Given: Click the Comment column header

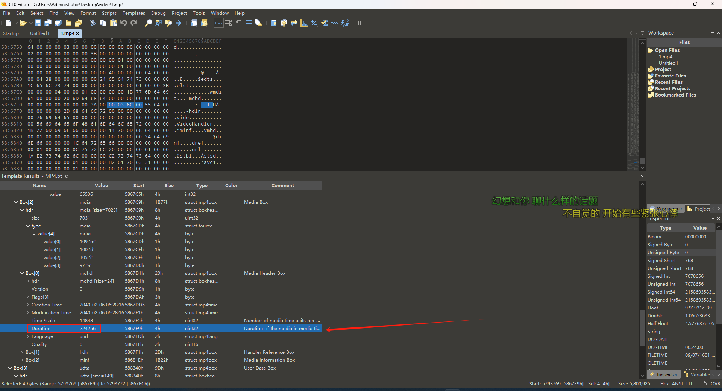Looking at the screenshot, I should tap(283, 186).
